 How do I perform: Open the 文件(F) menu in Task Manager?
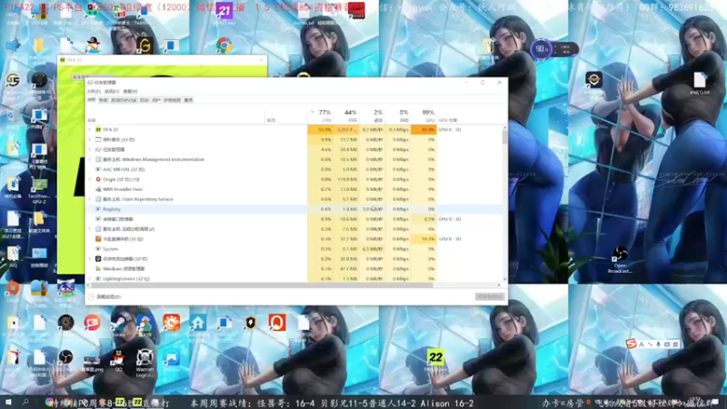tap(94, 92)
